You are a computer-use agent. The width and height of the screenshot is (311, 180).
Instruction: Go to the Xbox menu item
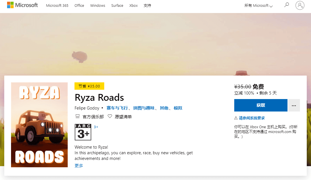(x=133, y=6)
